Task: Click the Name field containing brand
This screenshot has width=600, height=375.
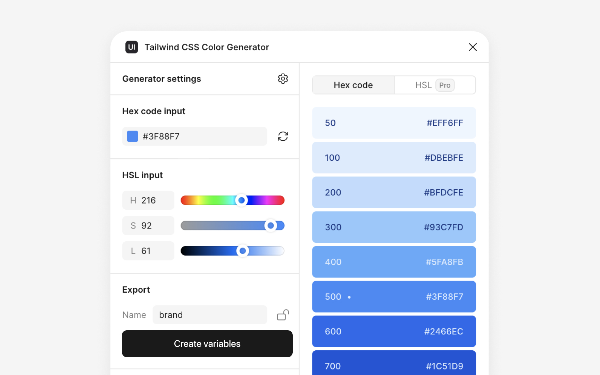Action: click(210, 315)
